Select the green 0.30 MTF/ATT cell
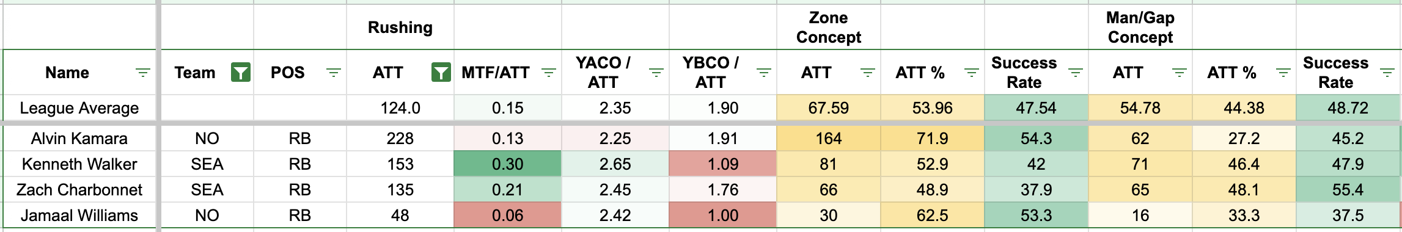Screen dimensions: 1402x232 (x=508, y=164)
